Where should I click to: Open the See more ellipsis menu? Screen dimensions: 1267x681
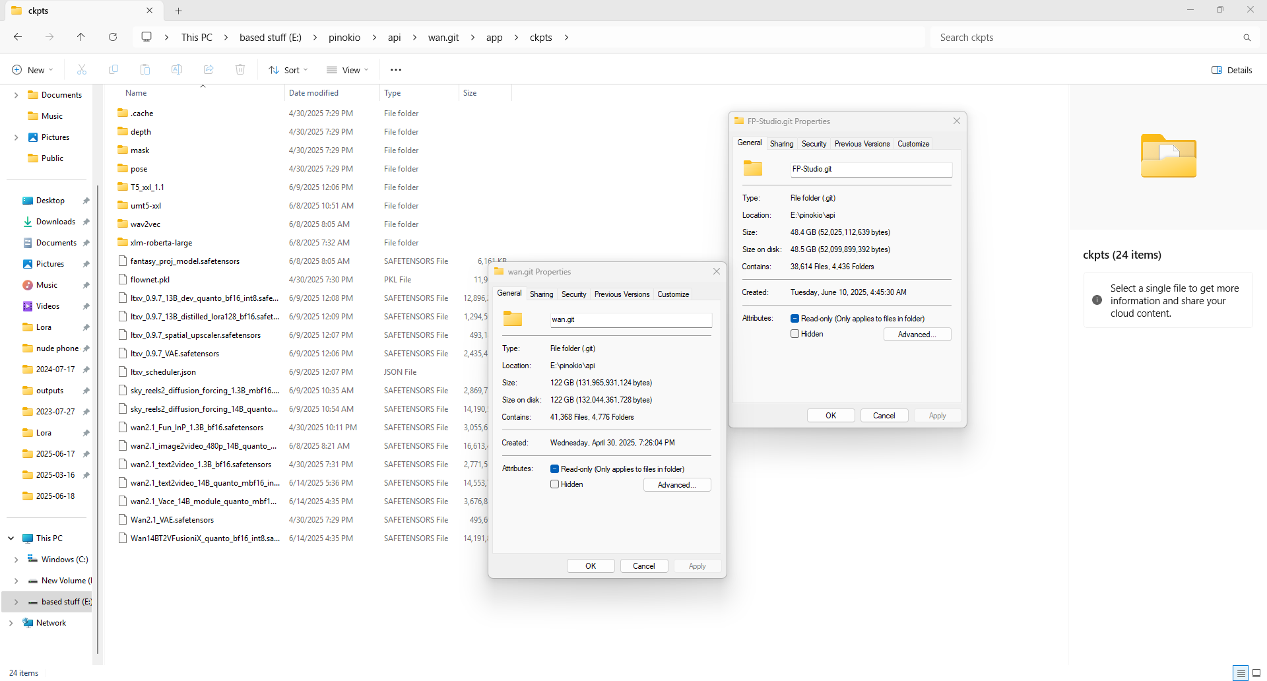pos(396,70)
